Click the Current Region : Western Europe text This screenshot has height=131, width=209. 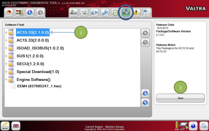104,127
